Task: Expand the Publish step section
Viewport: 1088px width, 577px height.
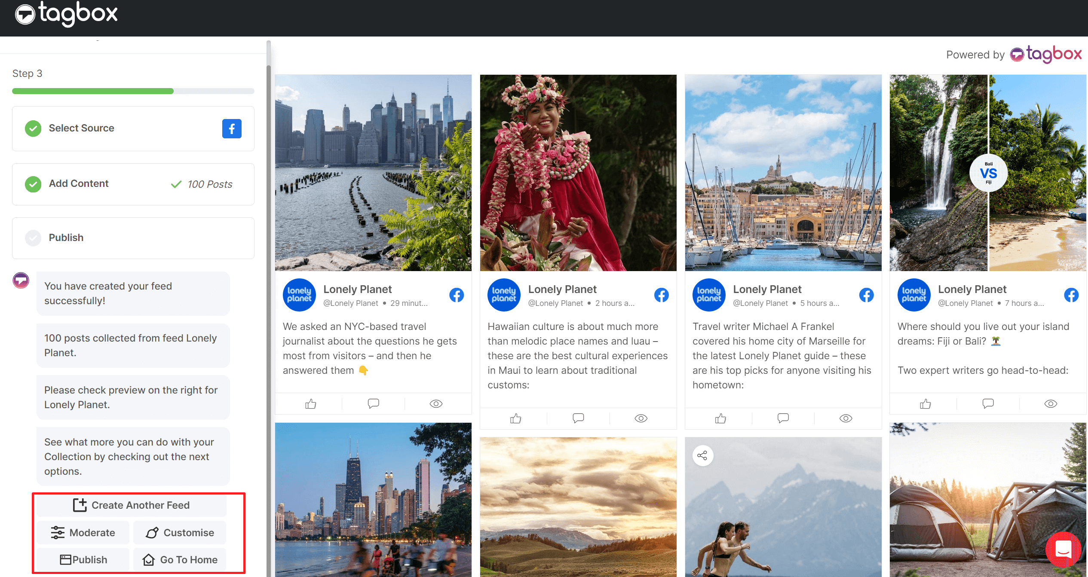Action: pos(133,238)
